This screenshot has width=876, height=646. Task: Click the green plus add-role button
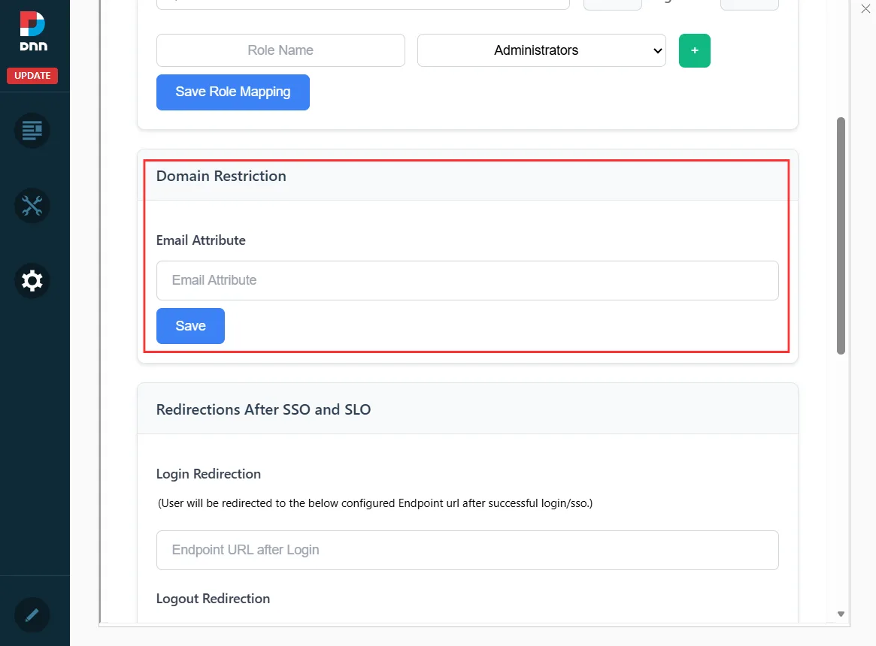click(695, 50)
